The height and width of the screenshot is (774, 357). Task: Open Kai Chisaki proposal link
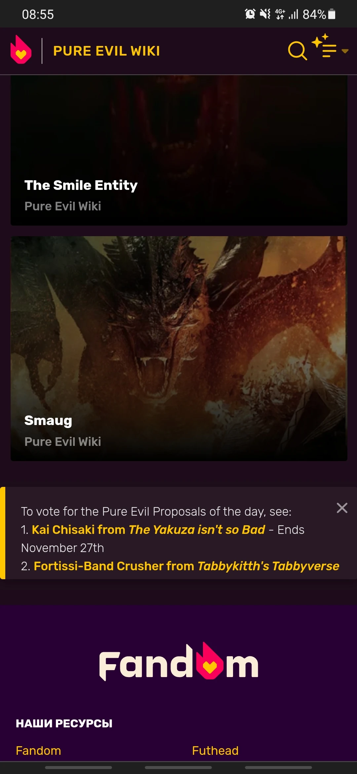click(148, 530)
